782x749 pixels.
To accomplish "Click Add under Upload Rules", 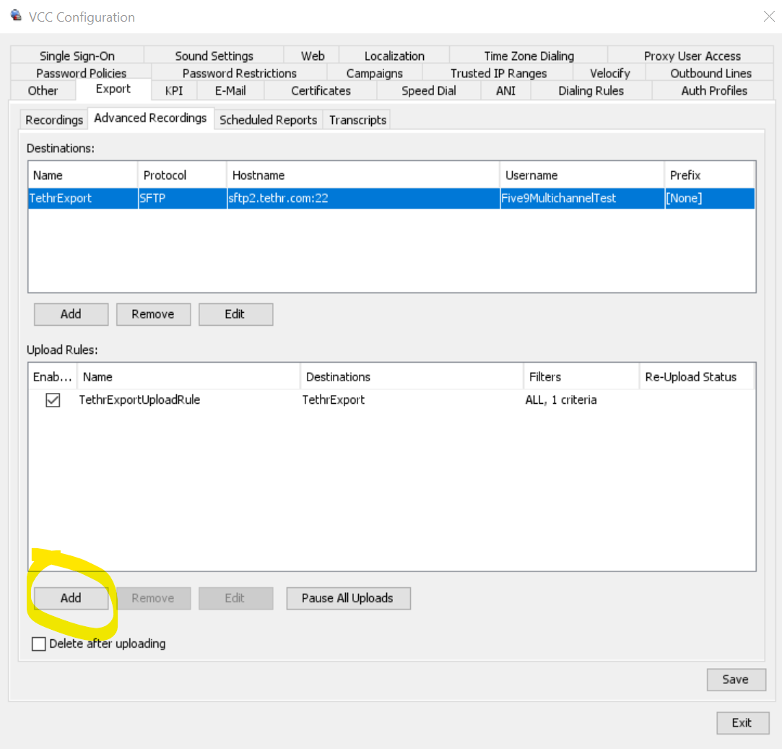I will (71, 598).
